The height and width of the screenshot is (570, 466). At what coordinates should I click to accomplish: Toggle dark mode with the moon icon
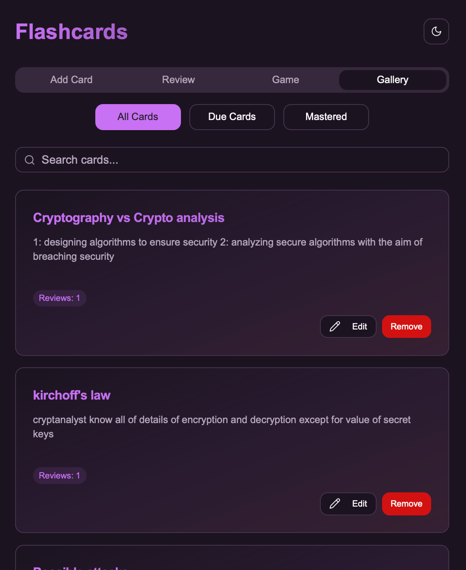(x=436, y=31)
